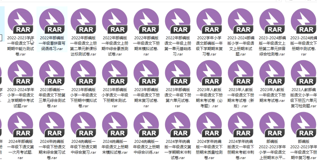Select 2022年部编版语文一年级上册第一单元基础练习.rar archive

point(178,21)
